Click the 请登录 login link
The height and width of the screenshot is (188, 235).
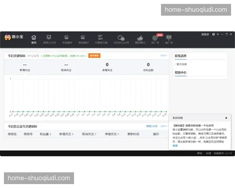pos(205,34)
